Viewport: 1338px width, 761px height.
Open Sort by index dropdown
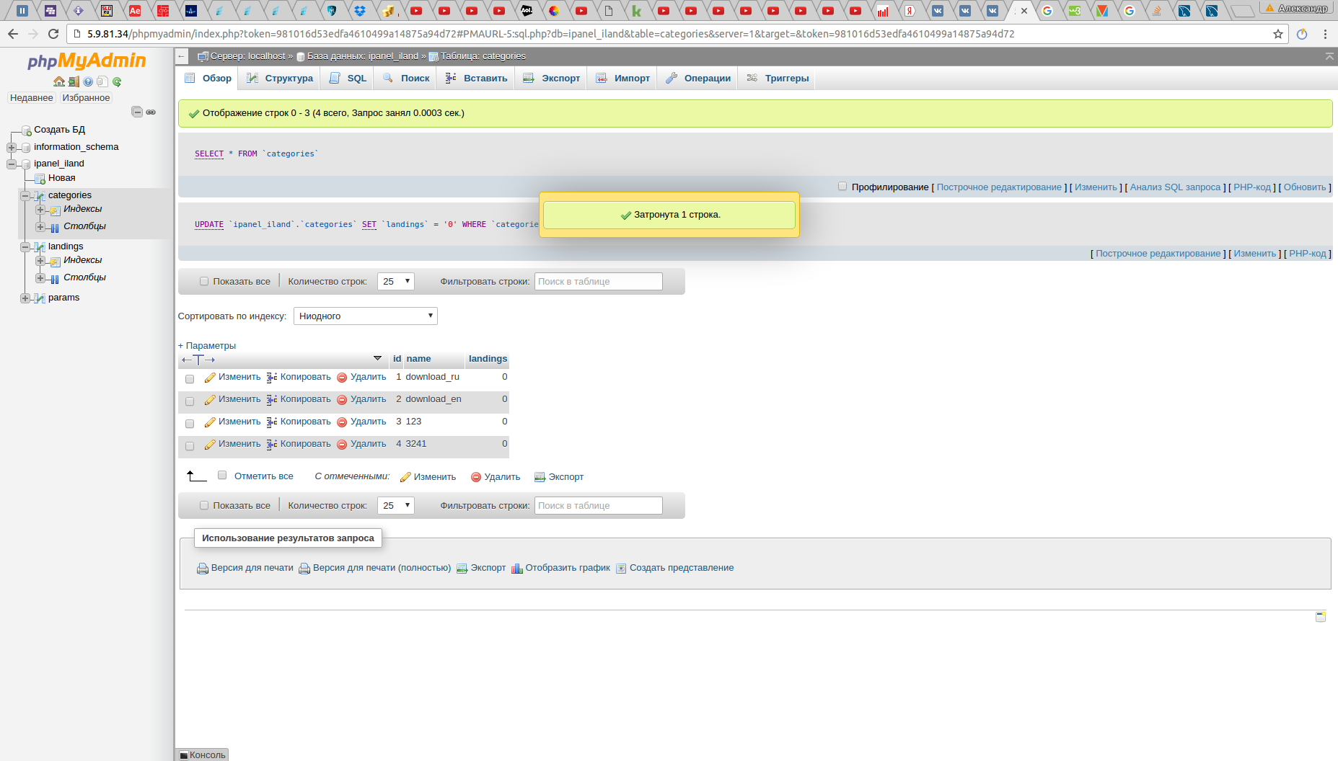(x=366, y=316)
